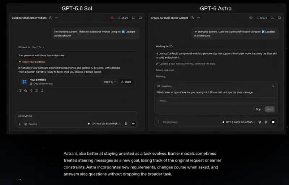Click the gear icon in Astra composer
This screenshot has height=185, width=289.
(260, 122)
